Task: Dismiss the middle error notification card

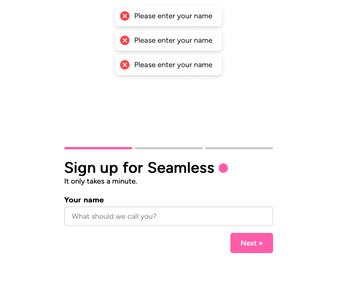Action: point(168,40)
